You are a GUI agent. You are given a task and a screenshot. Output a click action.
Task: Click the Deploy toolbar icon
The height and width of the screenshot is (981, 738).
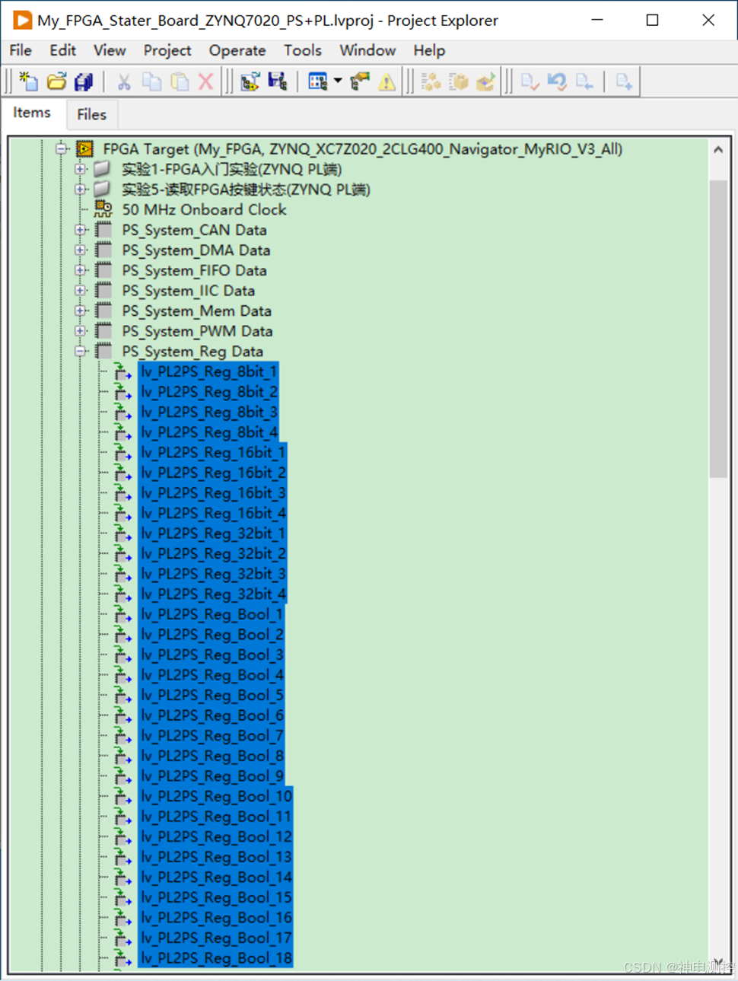(485, 81)
